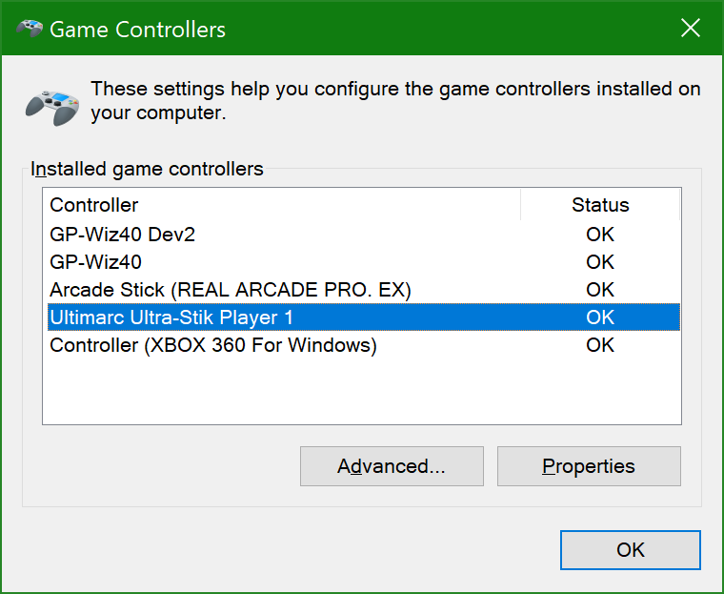Open Properties for the selected controller
This screenshot has height=594, width=724.
click(x=589, y=466)
